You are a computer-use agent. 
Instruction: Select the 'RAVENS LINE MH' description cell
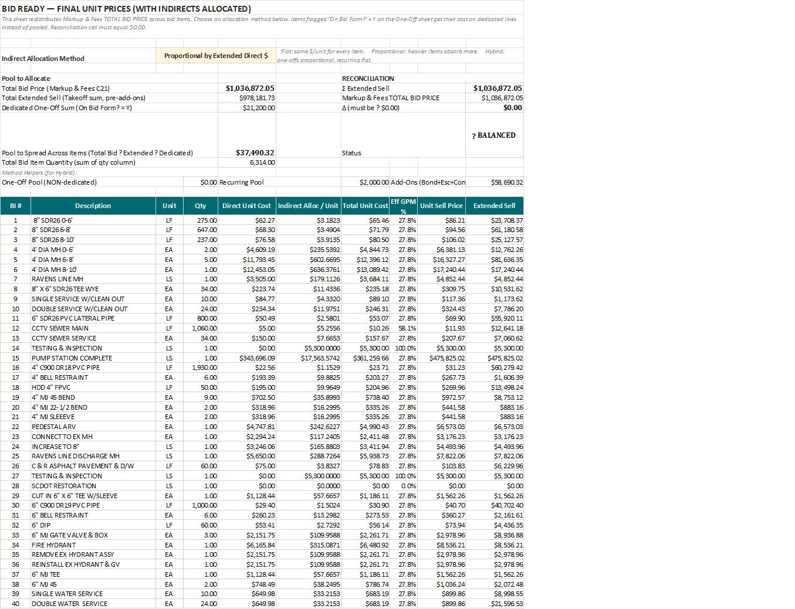(x=93, y=279)
